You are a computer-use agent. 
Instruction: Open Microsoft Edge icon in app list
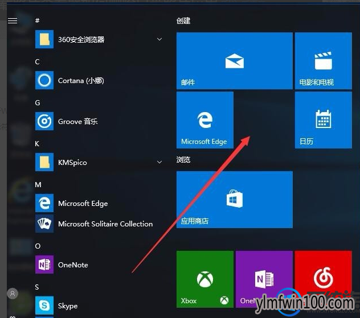(x=44, y=203)
